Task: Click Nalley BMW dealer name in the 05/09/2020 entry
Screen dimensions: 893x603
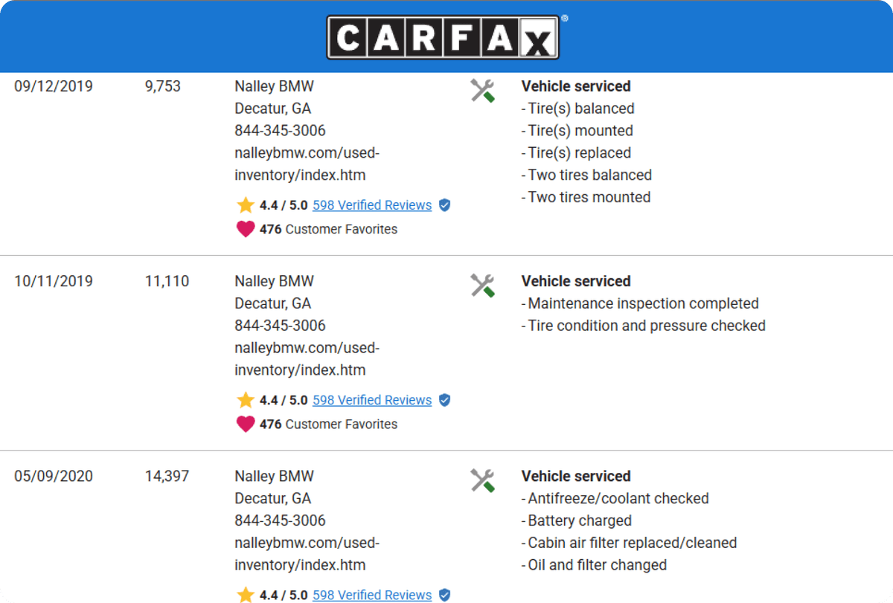Action: tap(275, 476)
